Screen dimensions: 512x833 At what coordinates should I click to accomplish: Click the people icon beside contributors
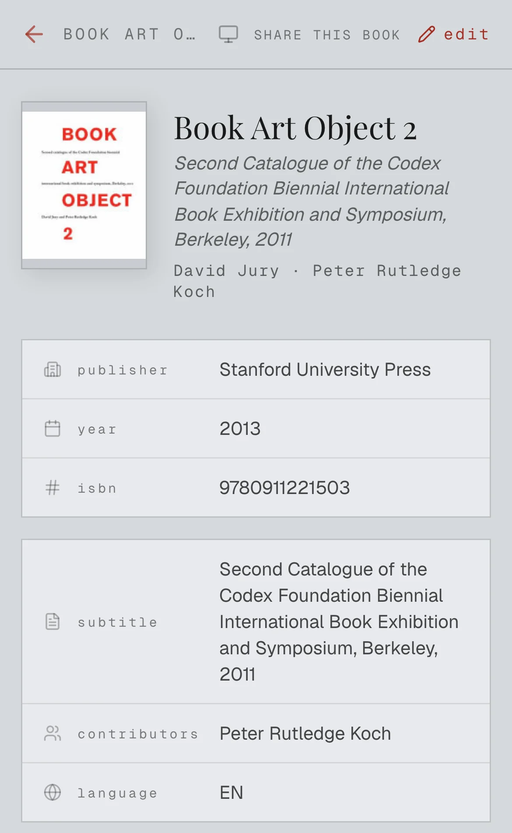pyautogui.click(x=53, y=733)
